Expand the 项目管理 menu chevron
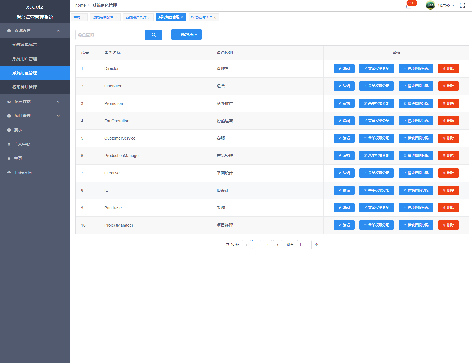The width and height of the screenshot is (472, 363). pos(58,116)
